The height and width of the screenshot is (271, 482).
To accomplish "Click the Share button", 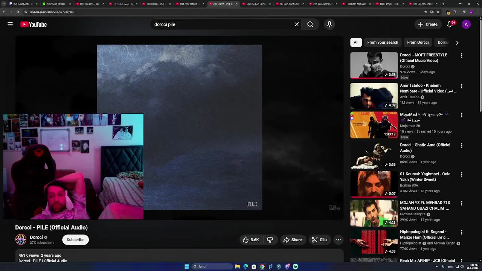I will (x=293, y=240).
